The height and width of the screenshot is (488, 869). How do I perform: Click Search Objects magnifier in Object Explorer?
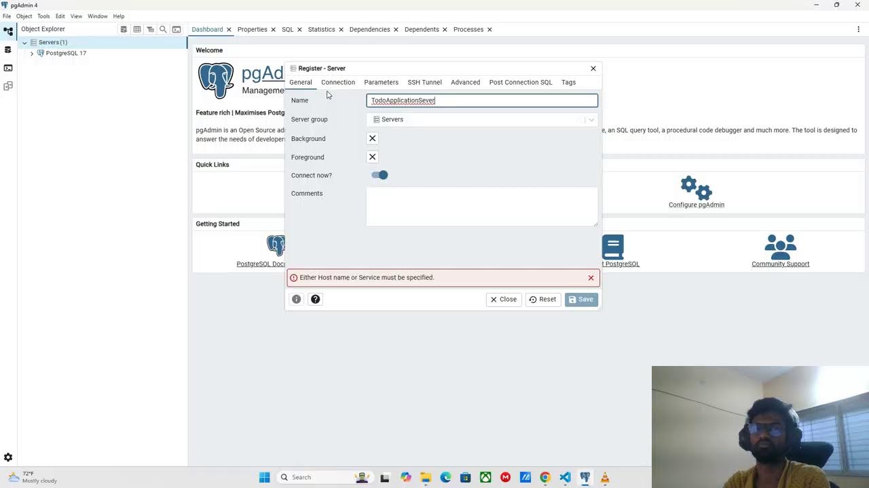163,29
